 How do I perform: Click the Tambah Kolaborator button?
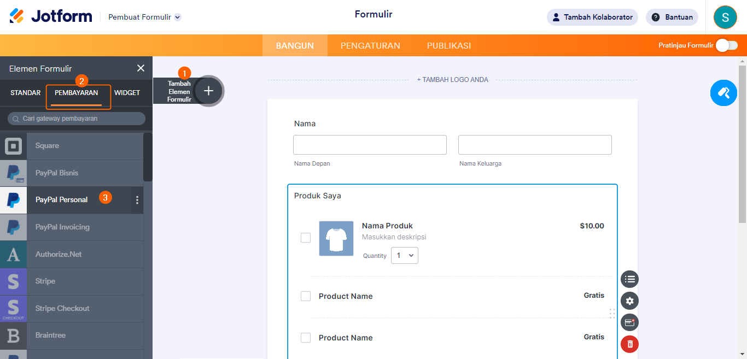point(592,17)
